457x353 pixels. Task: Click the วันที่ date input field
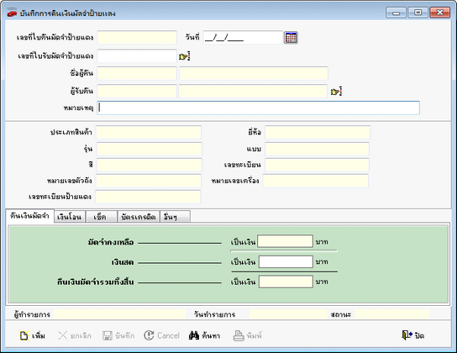point(243,38)
